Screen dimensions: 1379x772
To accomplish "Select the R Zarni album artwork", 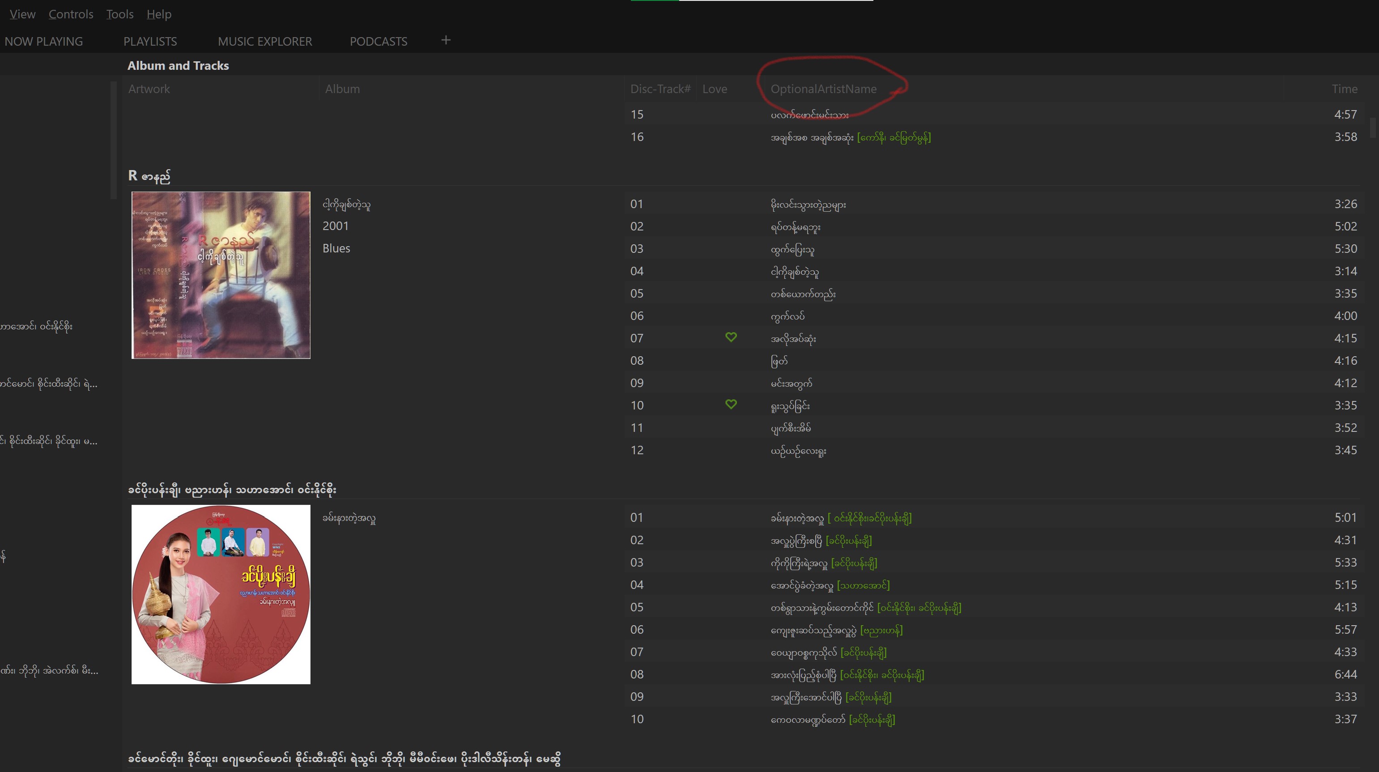I will (x=221, y=275).
